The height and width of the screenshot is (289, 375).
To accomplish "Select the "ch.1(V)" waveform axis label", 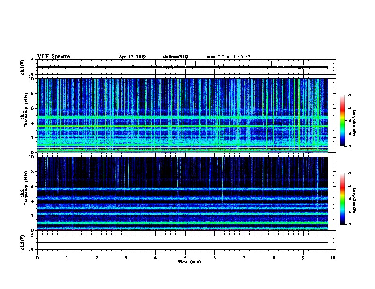I will pyautogui.click(x=23, y=67).
